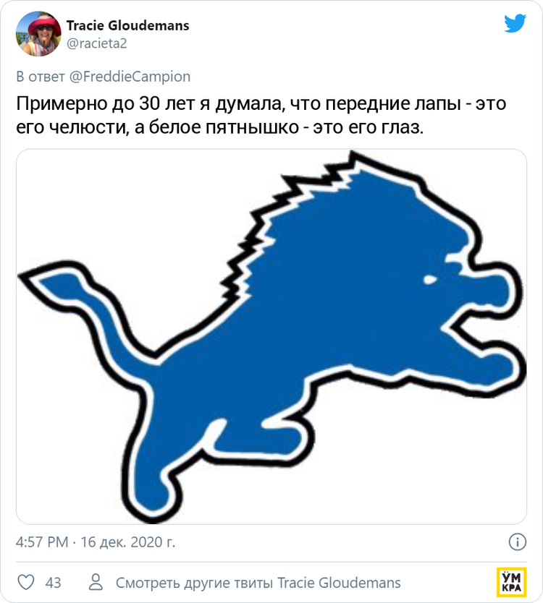Click the 43 likes count
The image size is (543, 603).
point(53,583)
